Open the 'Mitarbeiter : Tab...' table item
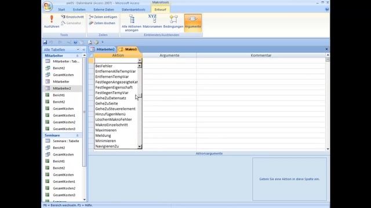The width and height of the screenshot is (371, 208). click(62, 61)
